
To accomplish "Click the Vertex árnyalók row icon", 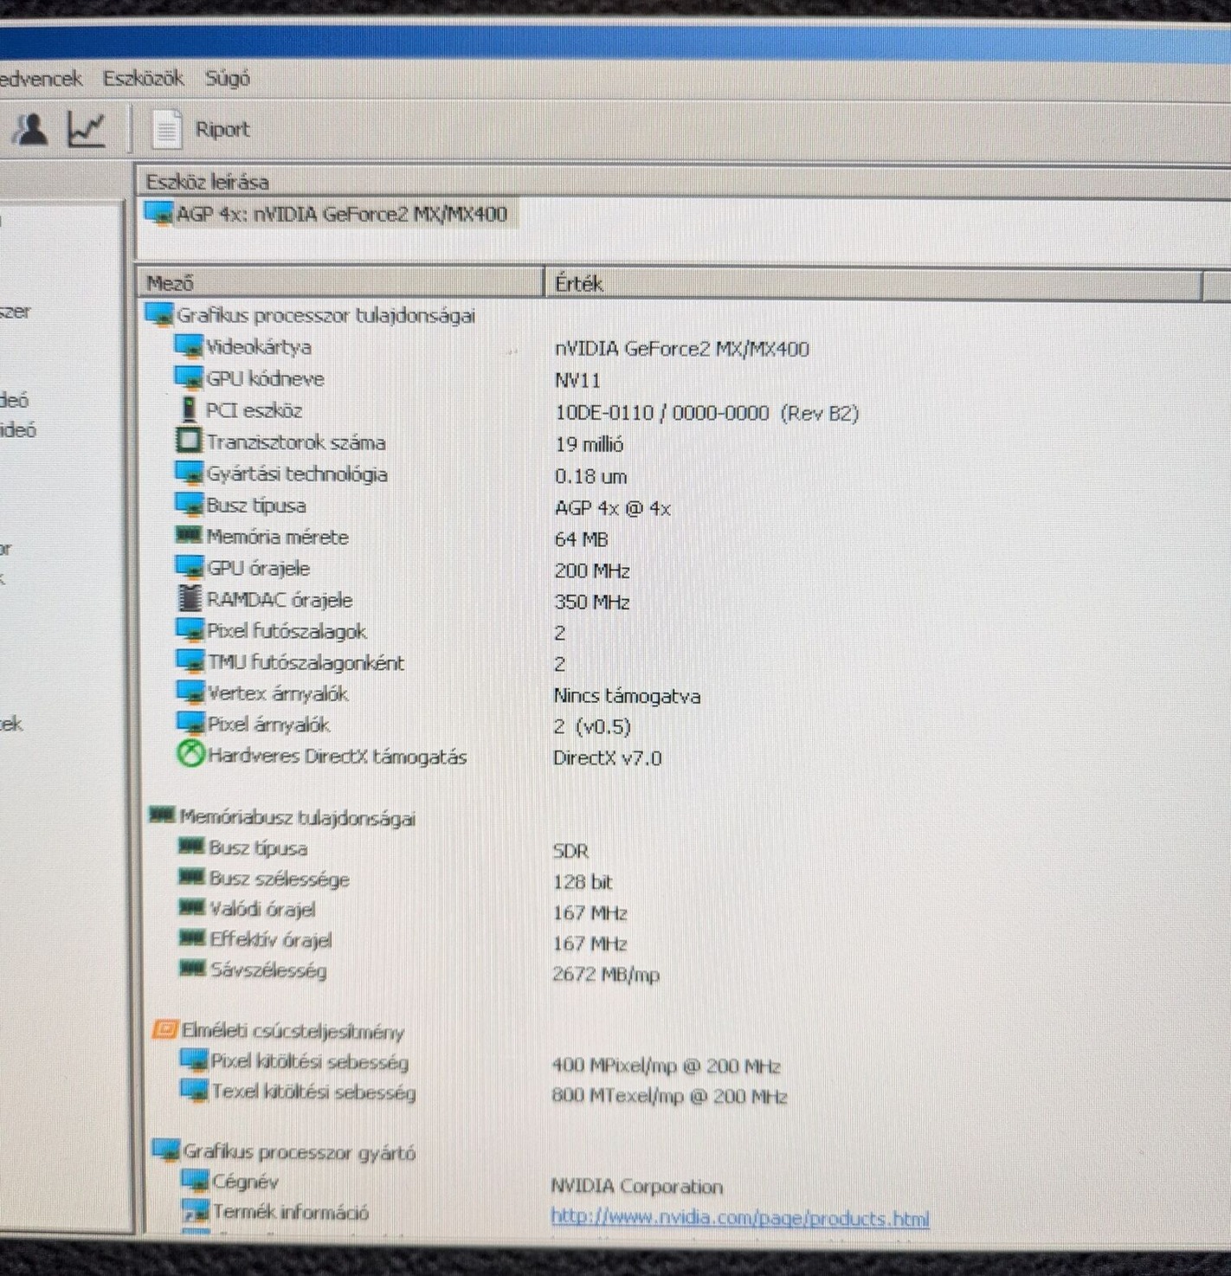I will click(x=190, y=693).
